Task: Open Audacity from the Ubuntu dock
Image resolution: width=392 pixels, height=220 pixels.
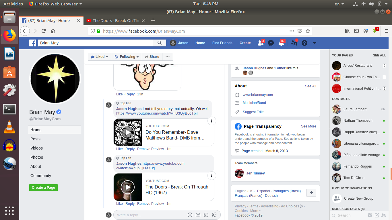Action: pos(9,146)
